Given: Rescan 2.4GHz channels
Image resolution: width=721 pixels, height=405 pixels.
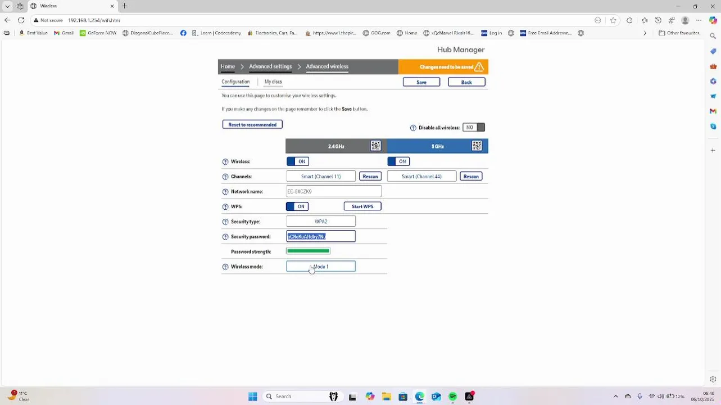Looking at the screenshot, I should pos(370,177).
